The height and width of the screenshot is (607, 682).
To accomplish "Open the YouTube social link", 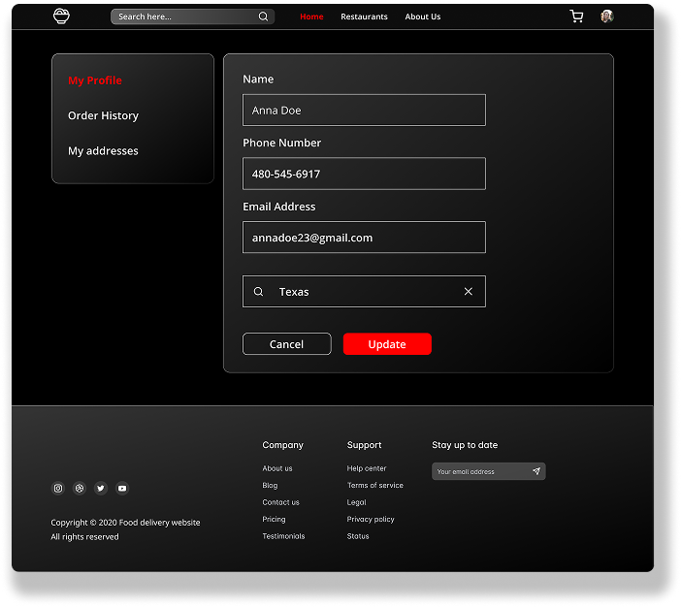I will pos(122,488).
